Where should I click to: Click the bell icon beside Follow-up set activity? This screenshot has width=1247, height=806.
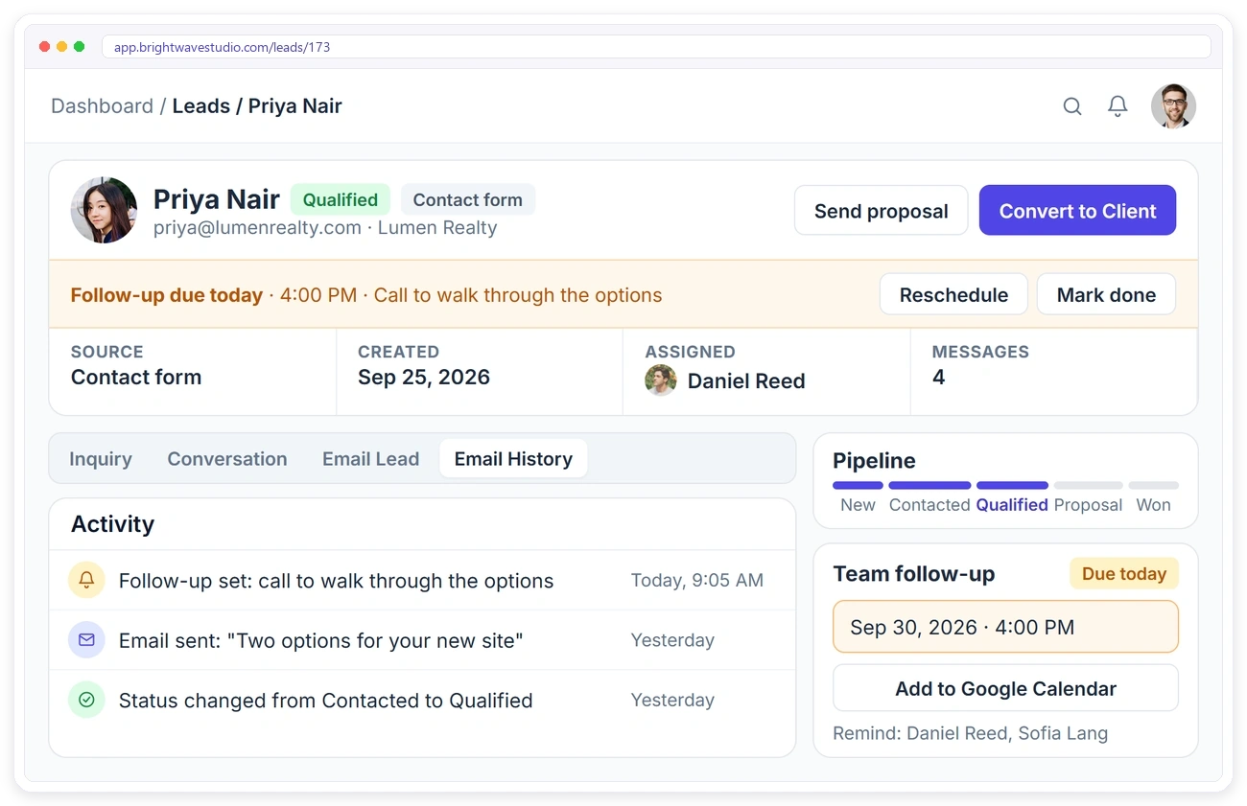86,581
